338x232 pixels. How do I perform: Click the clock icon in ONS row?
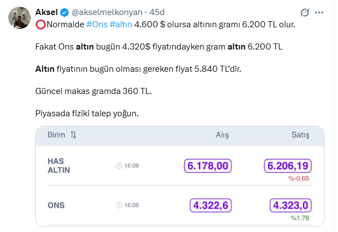[x=119, y=205]
